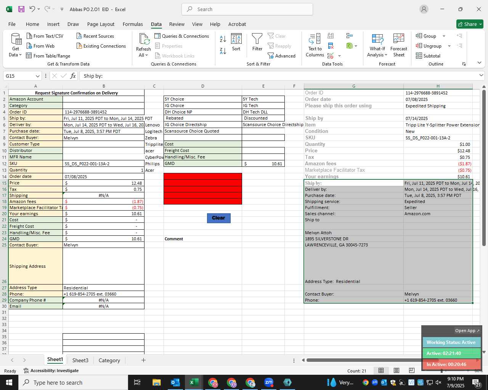Click the Save icon in the title bar

tap(21, 9)
